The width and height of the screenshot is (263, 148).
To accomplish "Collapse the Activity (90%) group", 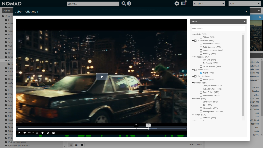I will pyautogui.click(x=193, y=34).
